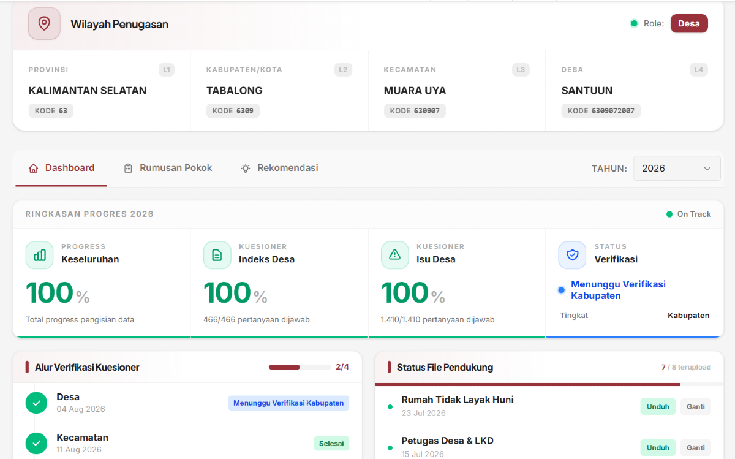The height and width of the screenshot is (459, 735).
Task: Click the Desa role badge
Action: [689, 24]
